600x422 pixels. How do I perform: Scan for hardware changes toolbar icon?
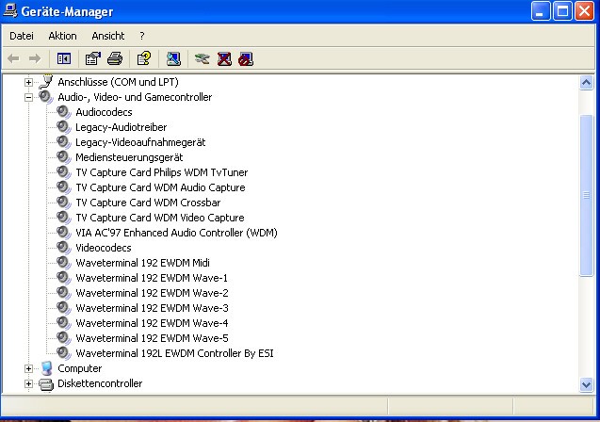173,58
